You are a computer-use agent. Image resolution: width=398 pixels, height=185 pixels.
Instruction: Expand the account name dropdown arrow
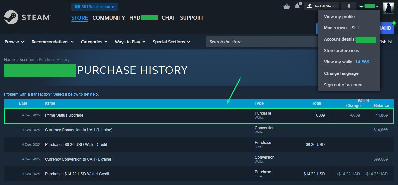click(x=377, y=7)
